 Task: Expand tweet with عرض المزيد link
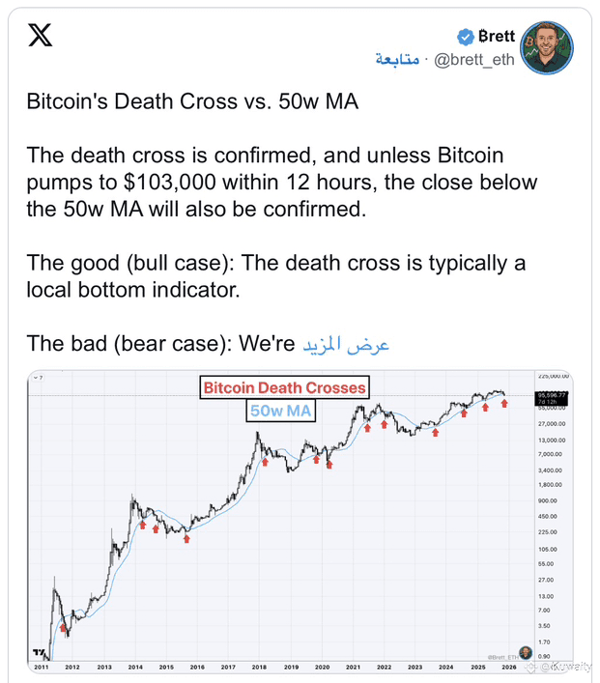pos(347,344)
